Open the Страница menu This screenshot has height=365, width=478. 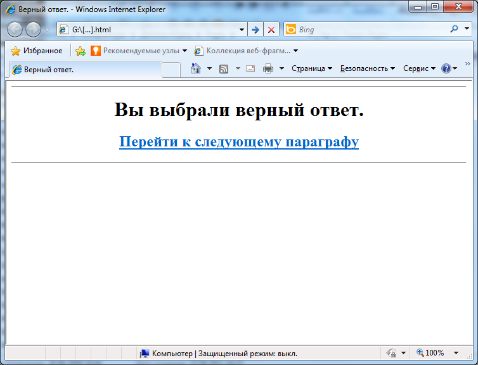pos(312,68)
